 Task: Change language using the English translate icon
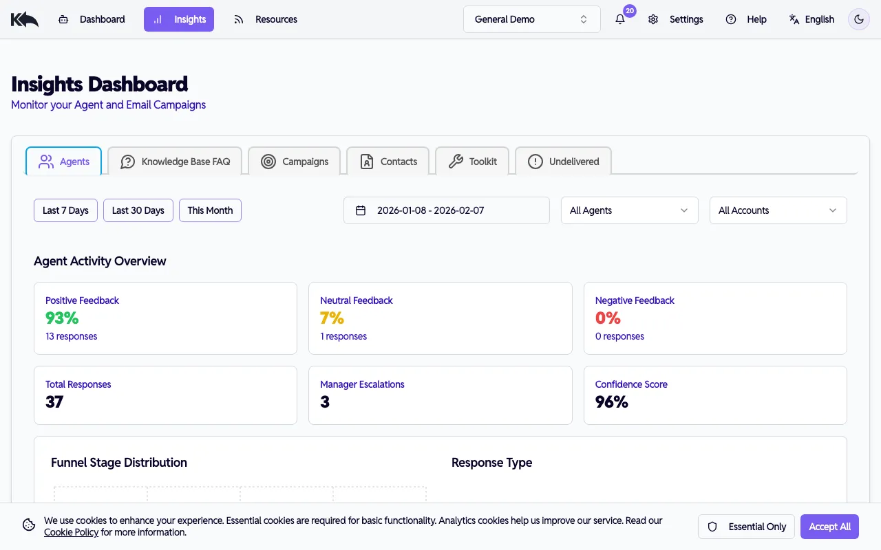click(x=793, y=19)
